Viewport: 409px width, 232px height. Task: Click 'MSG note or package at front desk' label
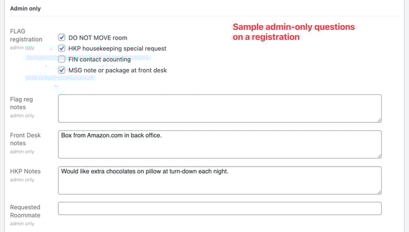tap(118, 70)
